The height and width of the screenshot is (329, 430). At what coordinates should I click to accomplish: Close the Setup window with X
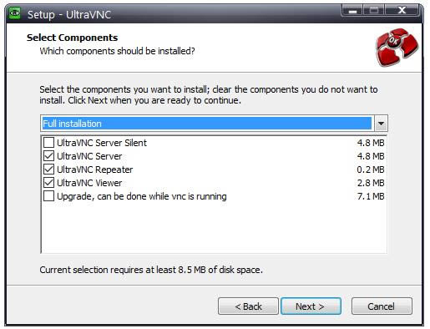402,11
